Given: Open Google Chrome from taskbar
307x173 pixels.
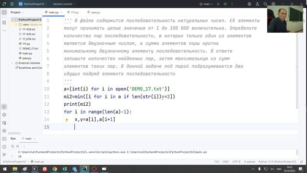Looking at the screenshot, I should [55, 169].
